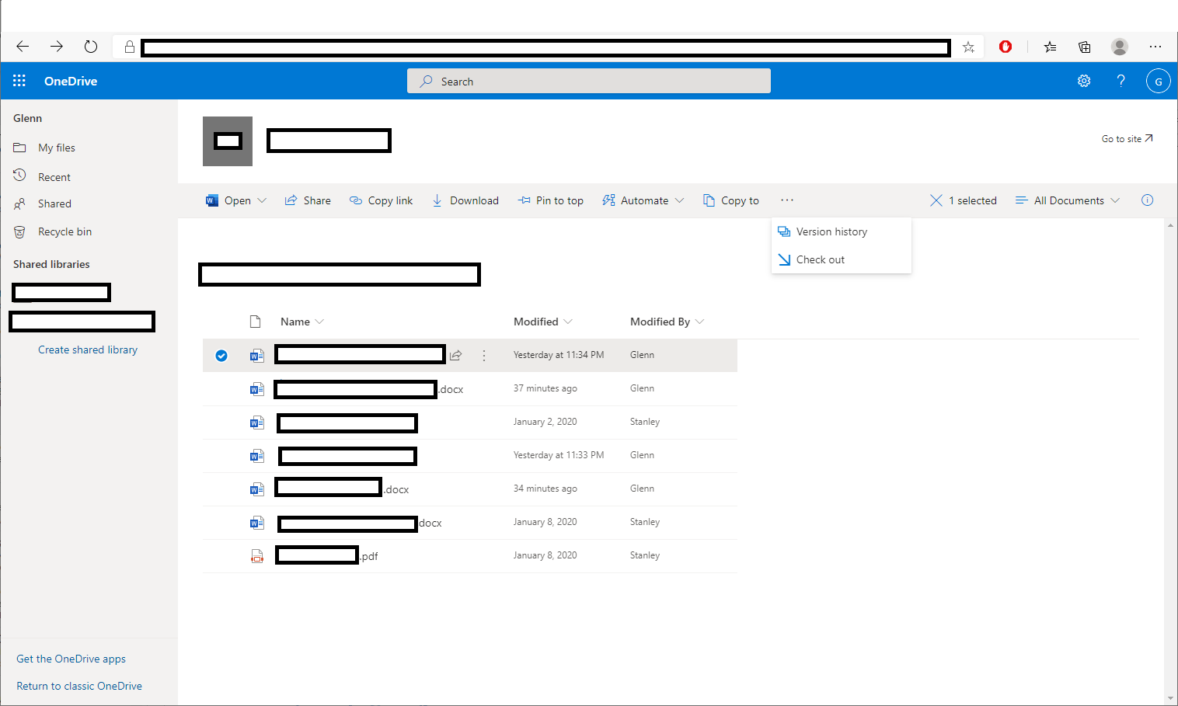Image resolution: width=1178 pixels, height=706 pixels.
Task: Choose Check out from the menu
Action: (x=820, y=259)
